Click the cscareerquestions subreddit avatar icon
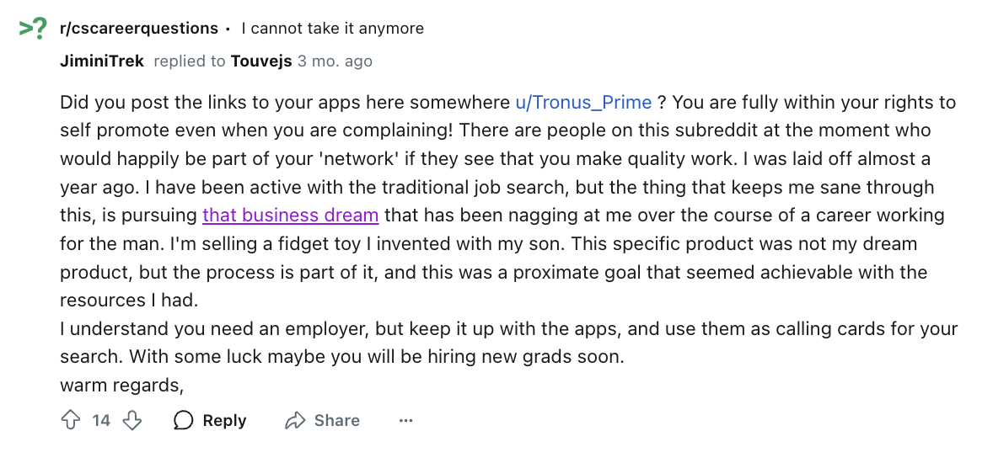The image size is (993, 463). tap(33, 29)
